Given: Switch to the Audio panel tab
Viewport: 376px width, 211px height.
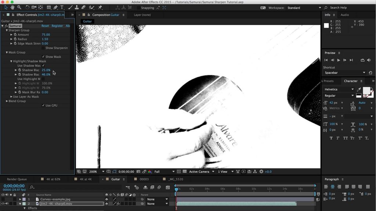Looking at the screenshot, I should coord(344,15).
